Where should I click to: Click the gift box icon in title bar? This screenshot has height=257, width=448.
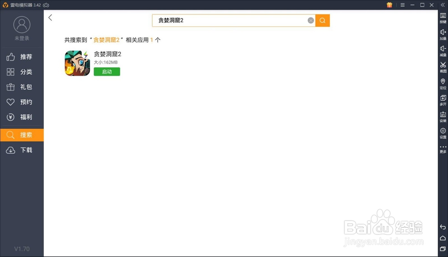point(389,5)
